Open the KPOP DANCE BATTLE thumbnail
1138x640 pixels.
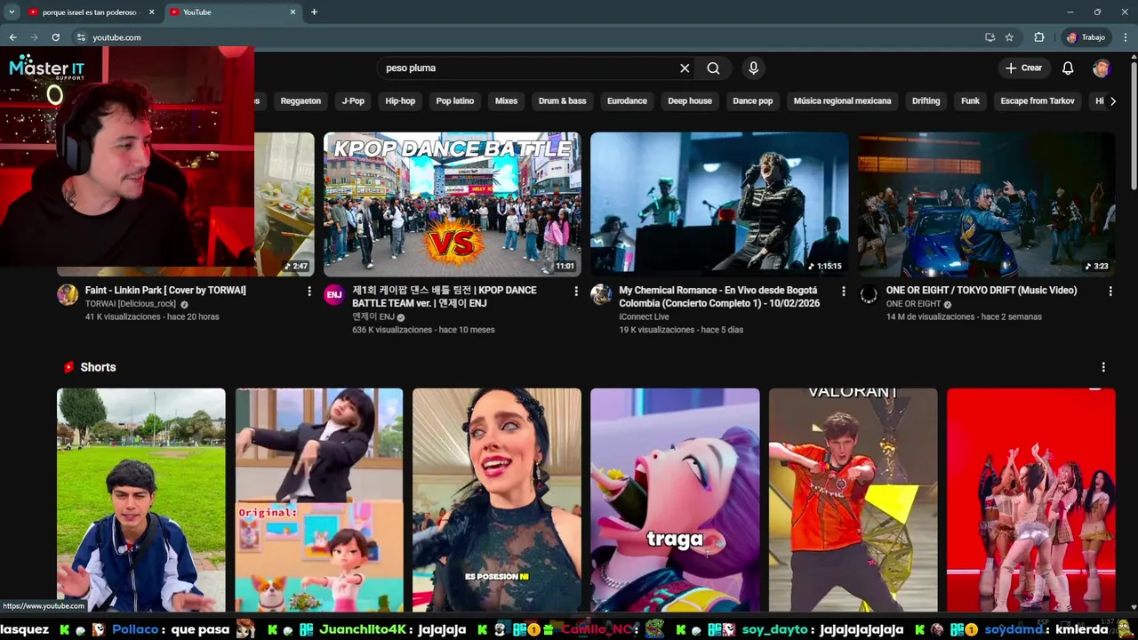tap(453, 204)
